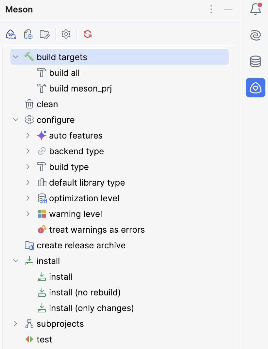Viewport: 268px width, 349px height.
Task: Click the Meson tool window sidebar icon
Action: point(255,88)
